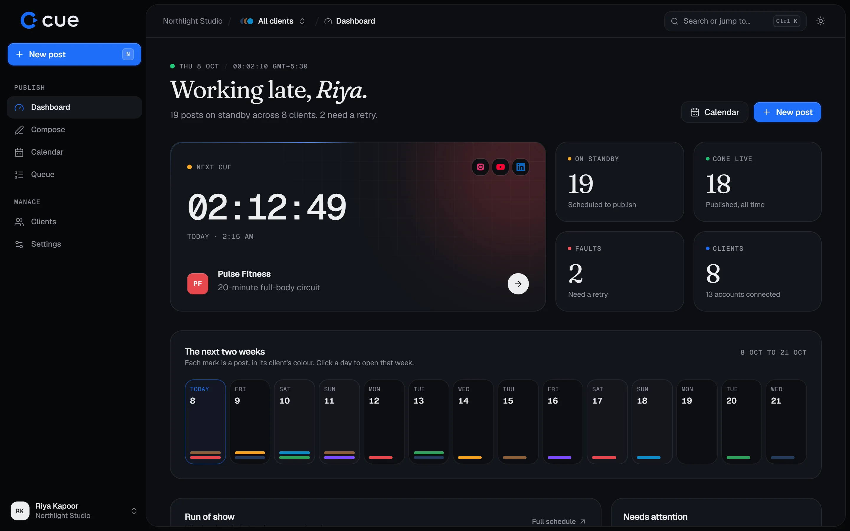850x531 pixels.
Task: Select the Fri 16 day card
Action: [563, 422]
